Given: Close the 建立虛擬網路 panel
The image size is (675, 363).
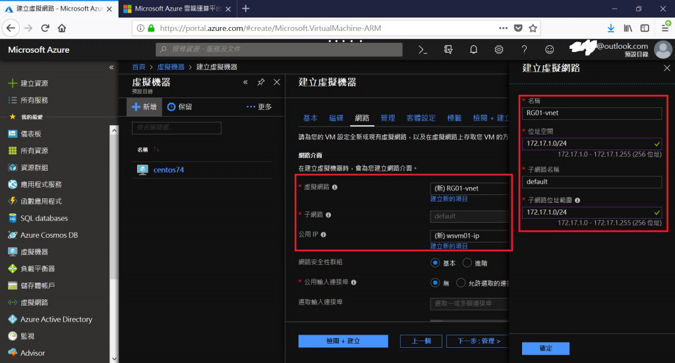Looking at the screenshot, I should [x=667, y=68].
